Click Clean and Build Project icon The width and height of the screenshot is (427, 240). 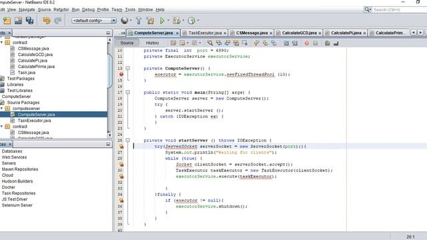coord(150,21)
